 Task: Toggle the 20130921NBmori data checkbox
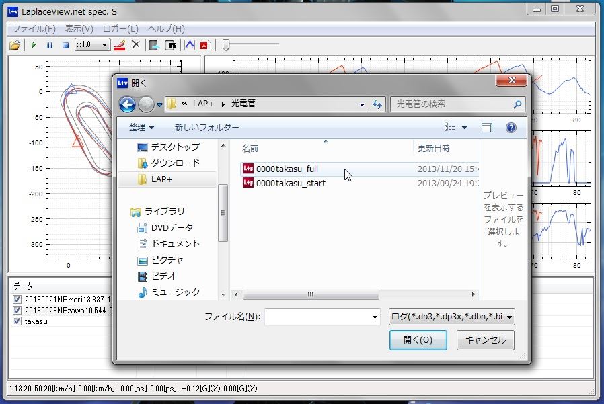pyautogui.click(x=17, y=300)
